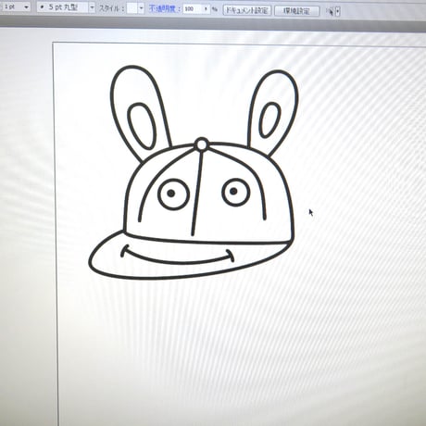Screen dimensions: 426x426
Task: Click the 5 pt 丸型 brush definition field
Action: (x=63, y=7)
